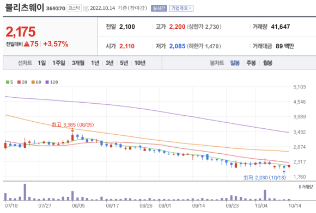Select the 5년 line chart range
316x213 pixels.
click(124, 63)
